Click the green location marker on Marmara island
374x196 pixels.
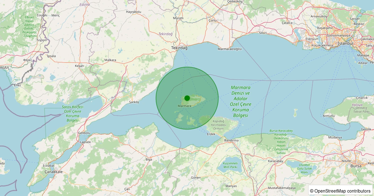tap(187, 98)
